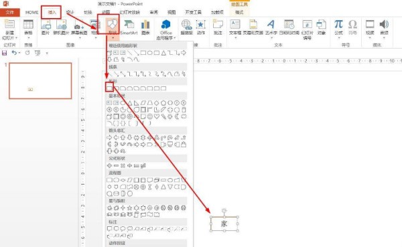This screenshot has width=402, height=247.
Task: Pick the minus sign in equation shapes
Action: [116, 166]
